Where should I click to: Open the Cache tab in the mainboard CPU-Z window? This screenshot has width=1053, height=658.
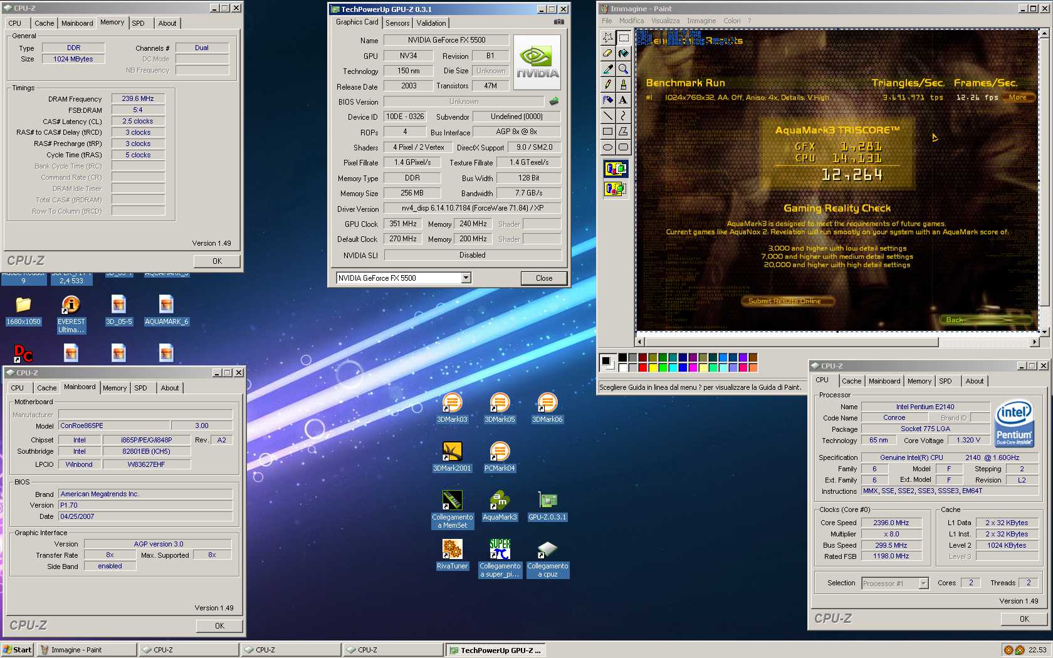46,388
